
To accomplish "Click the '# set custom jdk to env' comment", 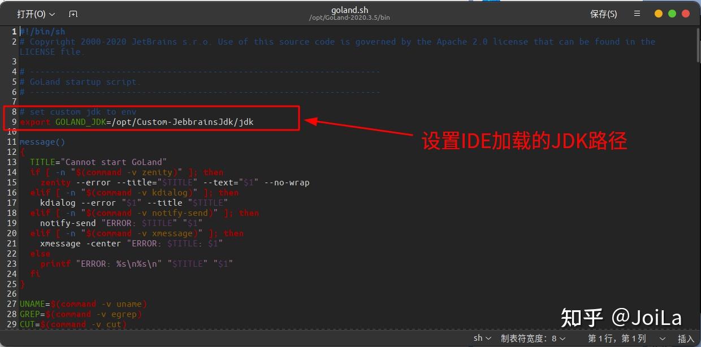I will coord(78,112).
